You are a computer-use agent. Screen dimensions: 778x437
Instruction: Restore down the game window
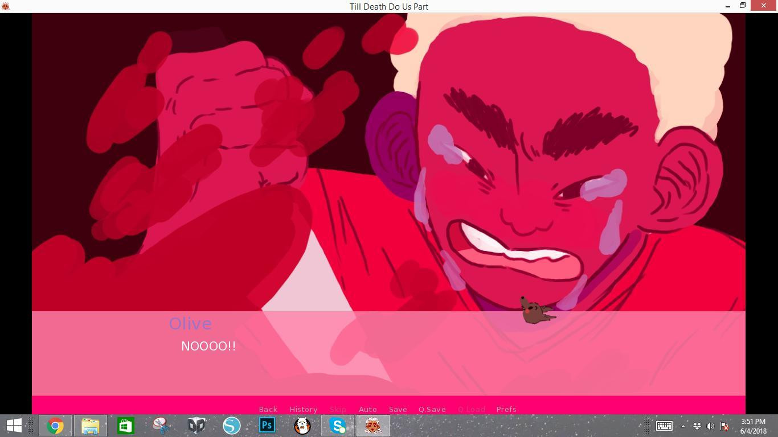(743, 6)
